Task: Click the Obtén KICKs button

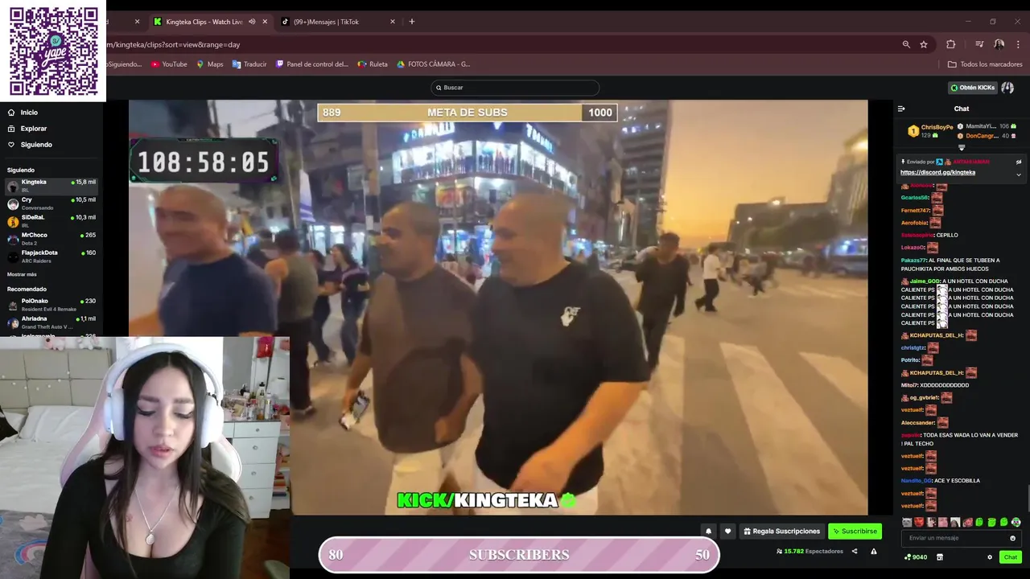Action: [x=973, y=88]
